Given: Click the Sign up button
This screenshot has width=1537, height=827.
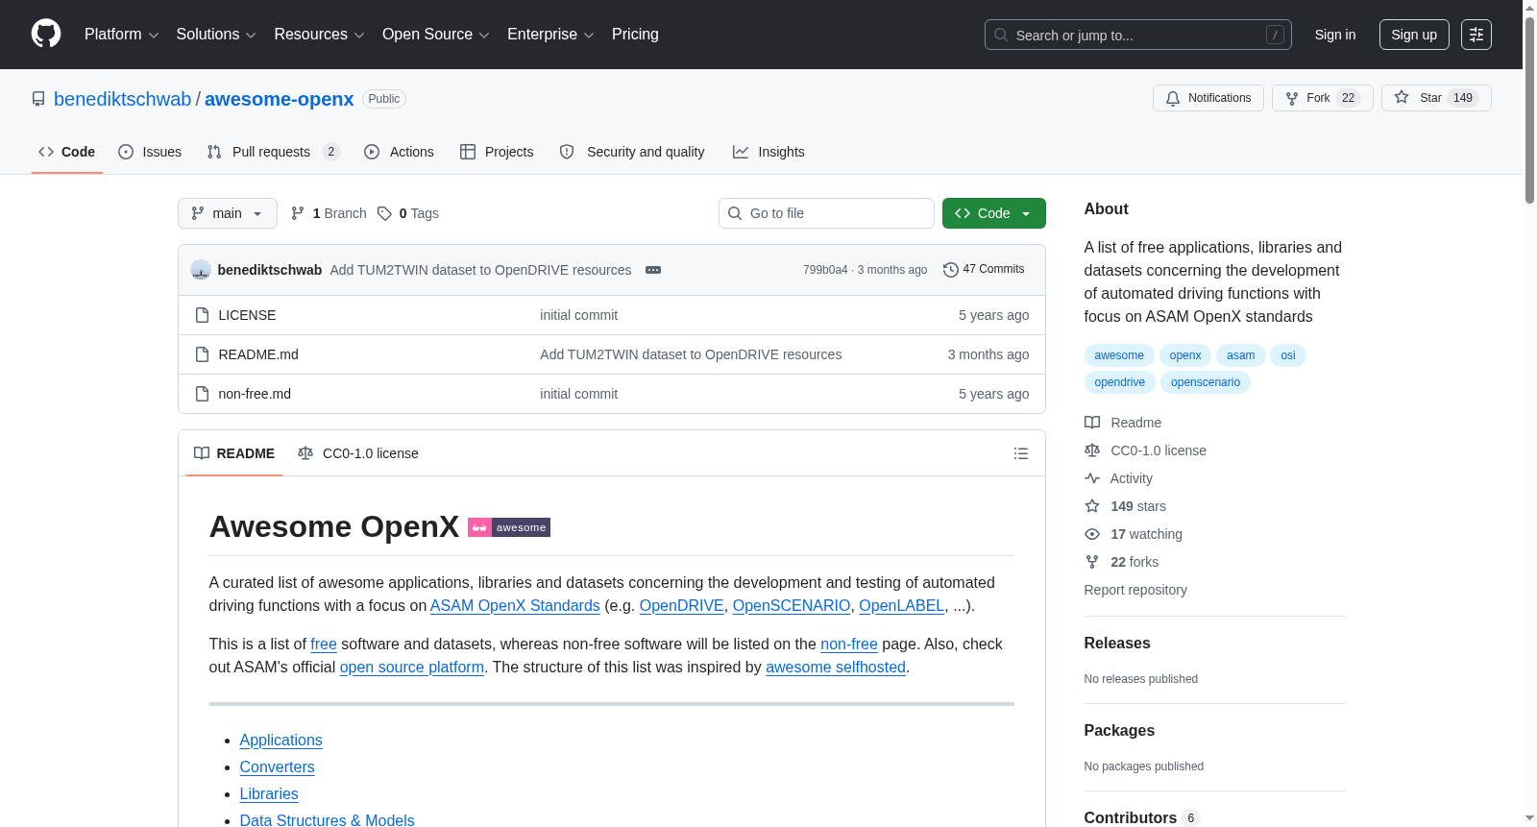Looking at the screenshot, I should pyautogui.click(x=1414, y=35).
